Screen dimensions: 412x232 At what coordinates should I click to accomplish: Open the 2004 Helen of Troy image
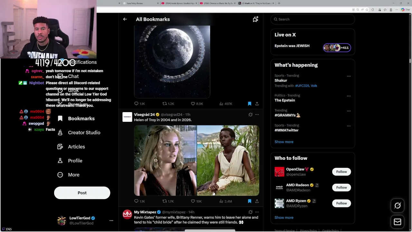point(165,160)
